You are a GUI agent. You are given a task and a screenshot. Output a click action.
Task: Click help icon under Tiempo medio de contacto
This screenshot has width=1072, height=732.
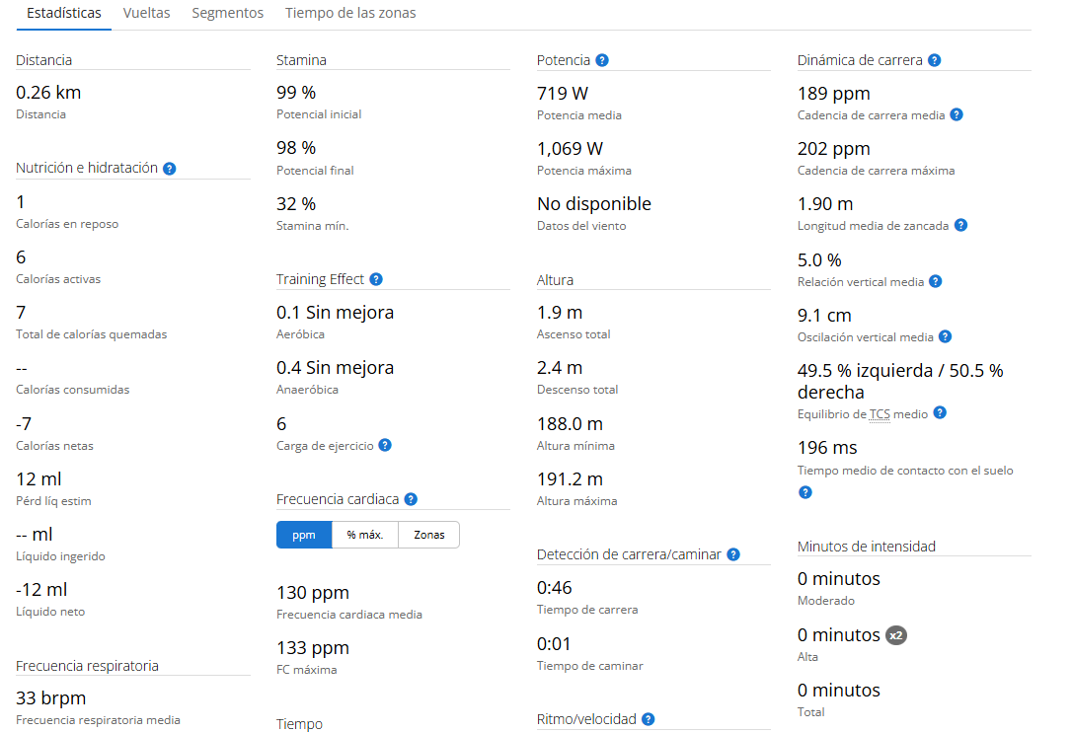tap(805, 491)
